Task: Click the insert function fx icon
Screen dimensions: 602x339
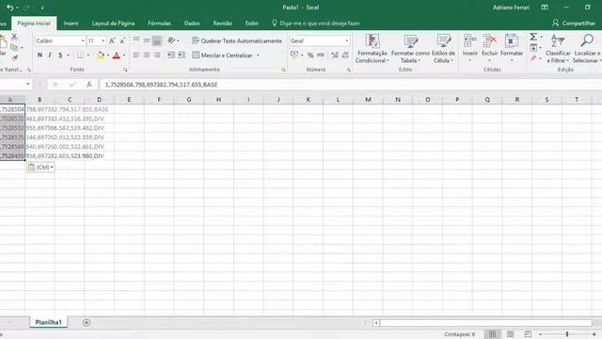Action: 89,85
